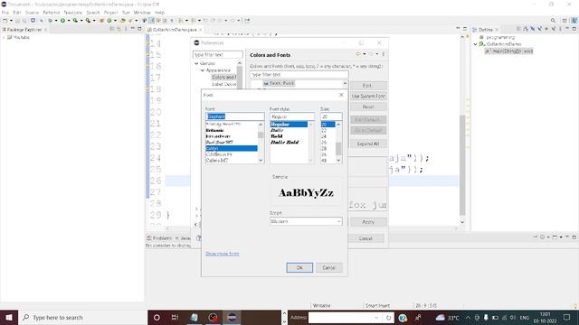Open the Window menu
This screenshot has height=325, width=579.
[x=142, y=13]
